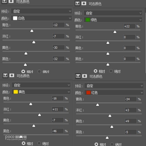Image resolution: width=146 pixels, height=146 pixels.
Task: Click layer mask icon in green panel
Action: (x=84, y=4)
